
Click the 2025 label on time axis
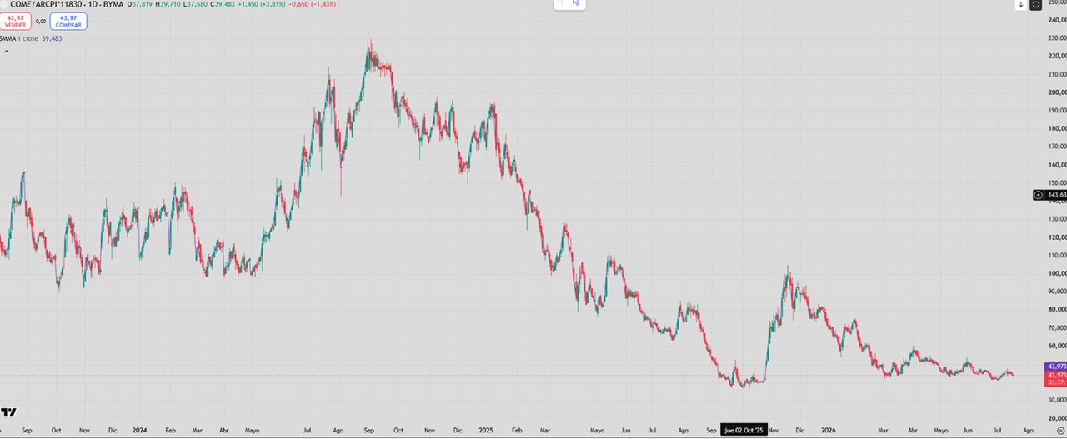tap(487, 431)
